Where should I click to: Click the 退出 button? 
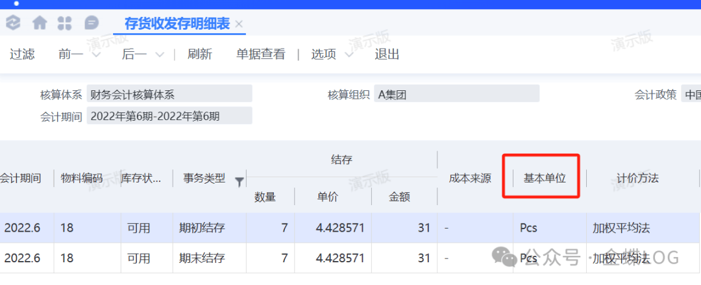[387, 54]
